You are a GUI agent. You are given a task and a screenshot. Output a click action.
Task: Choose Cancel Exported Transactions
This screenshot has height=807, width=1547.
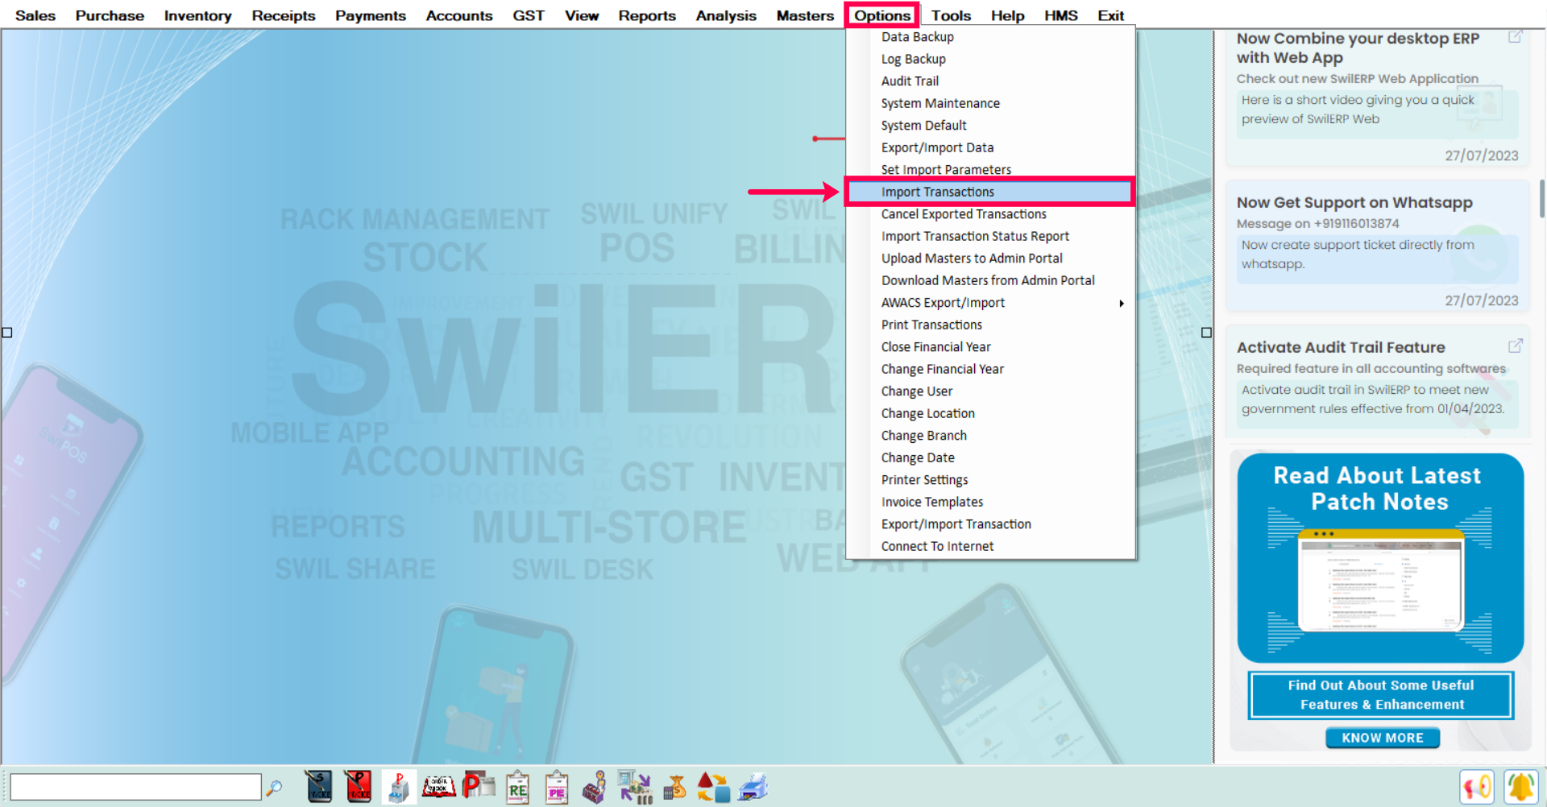[990, 214]
